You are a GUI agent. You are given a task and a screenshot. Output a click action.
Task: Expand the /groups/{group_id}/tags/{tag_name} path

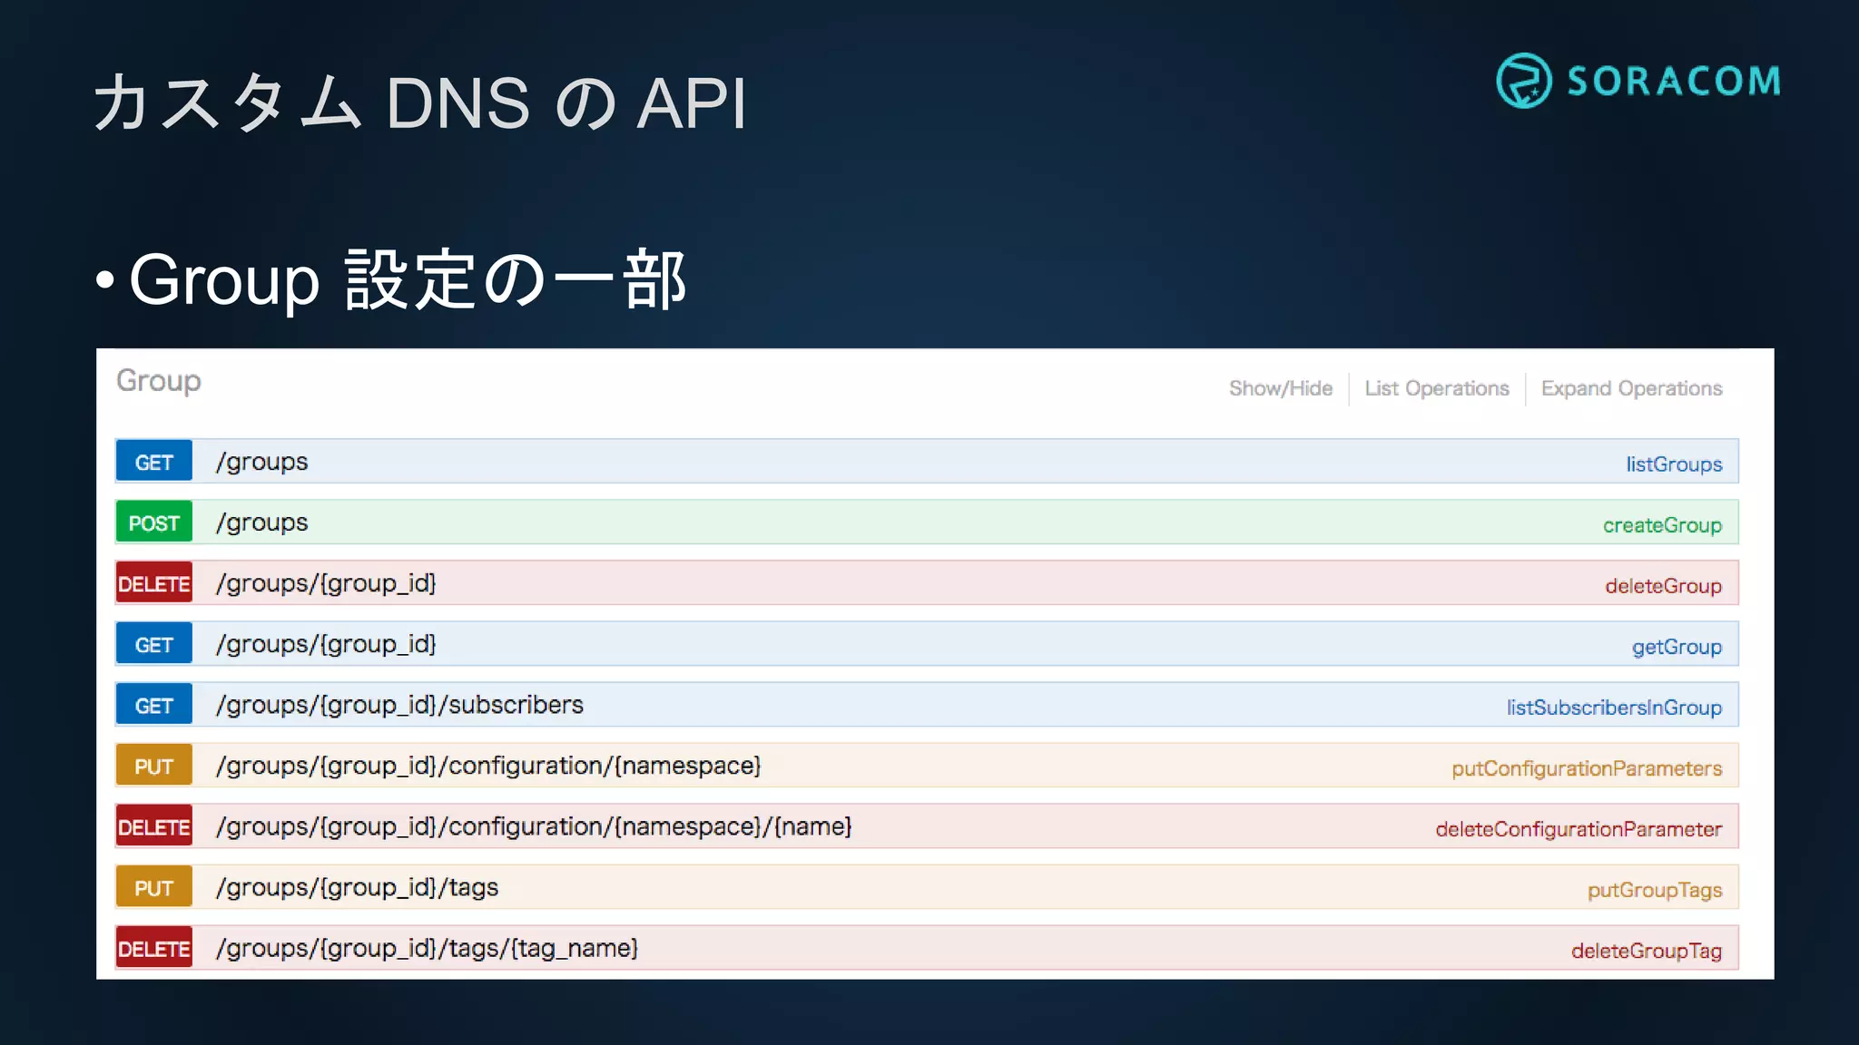coord(427,948)
